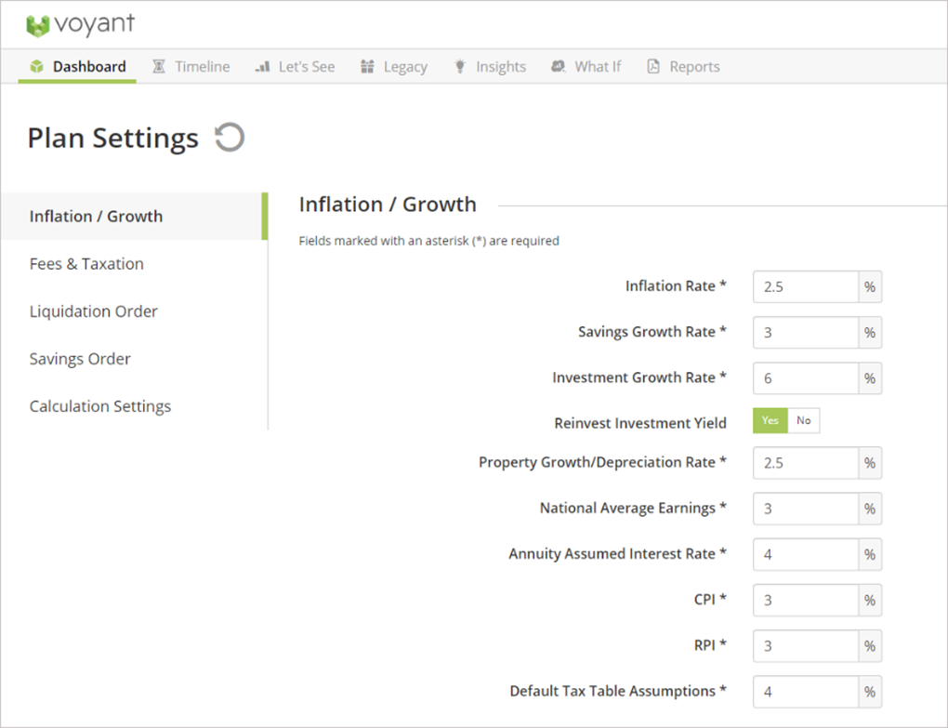Click the Let's See chart icon
The height and width of the screenshot is (728, 948).
262,67
